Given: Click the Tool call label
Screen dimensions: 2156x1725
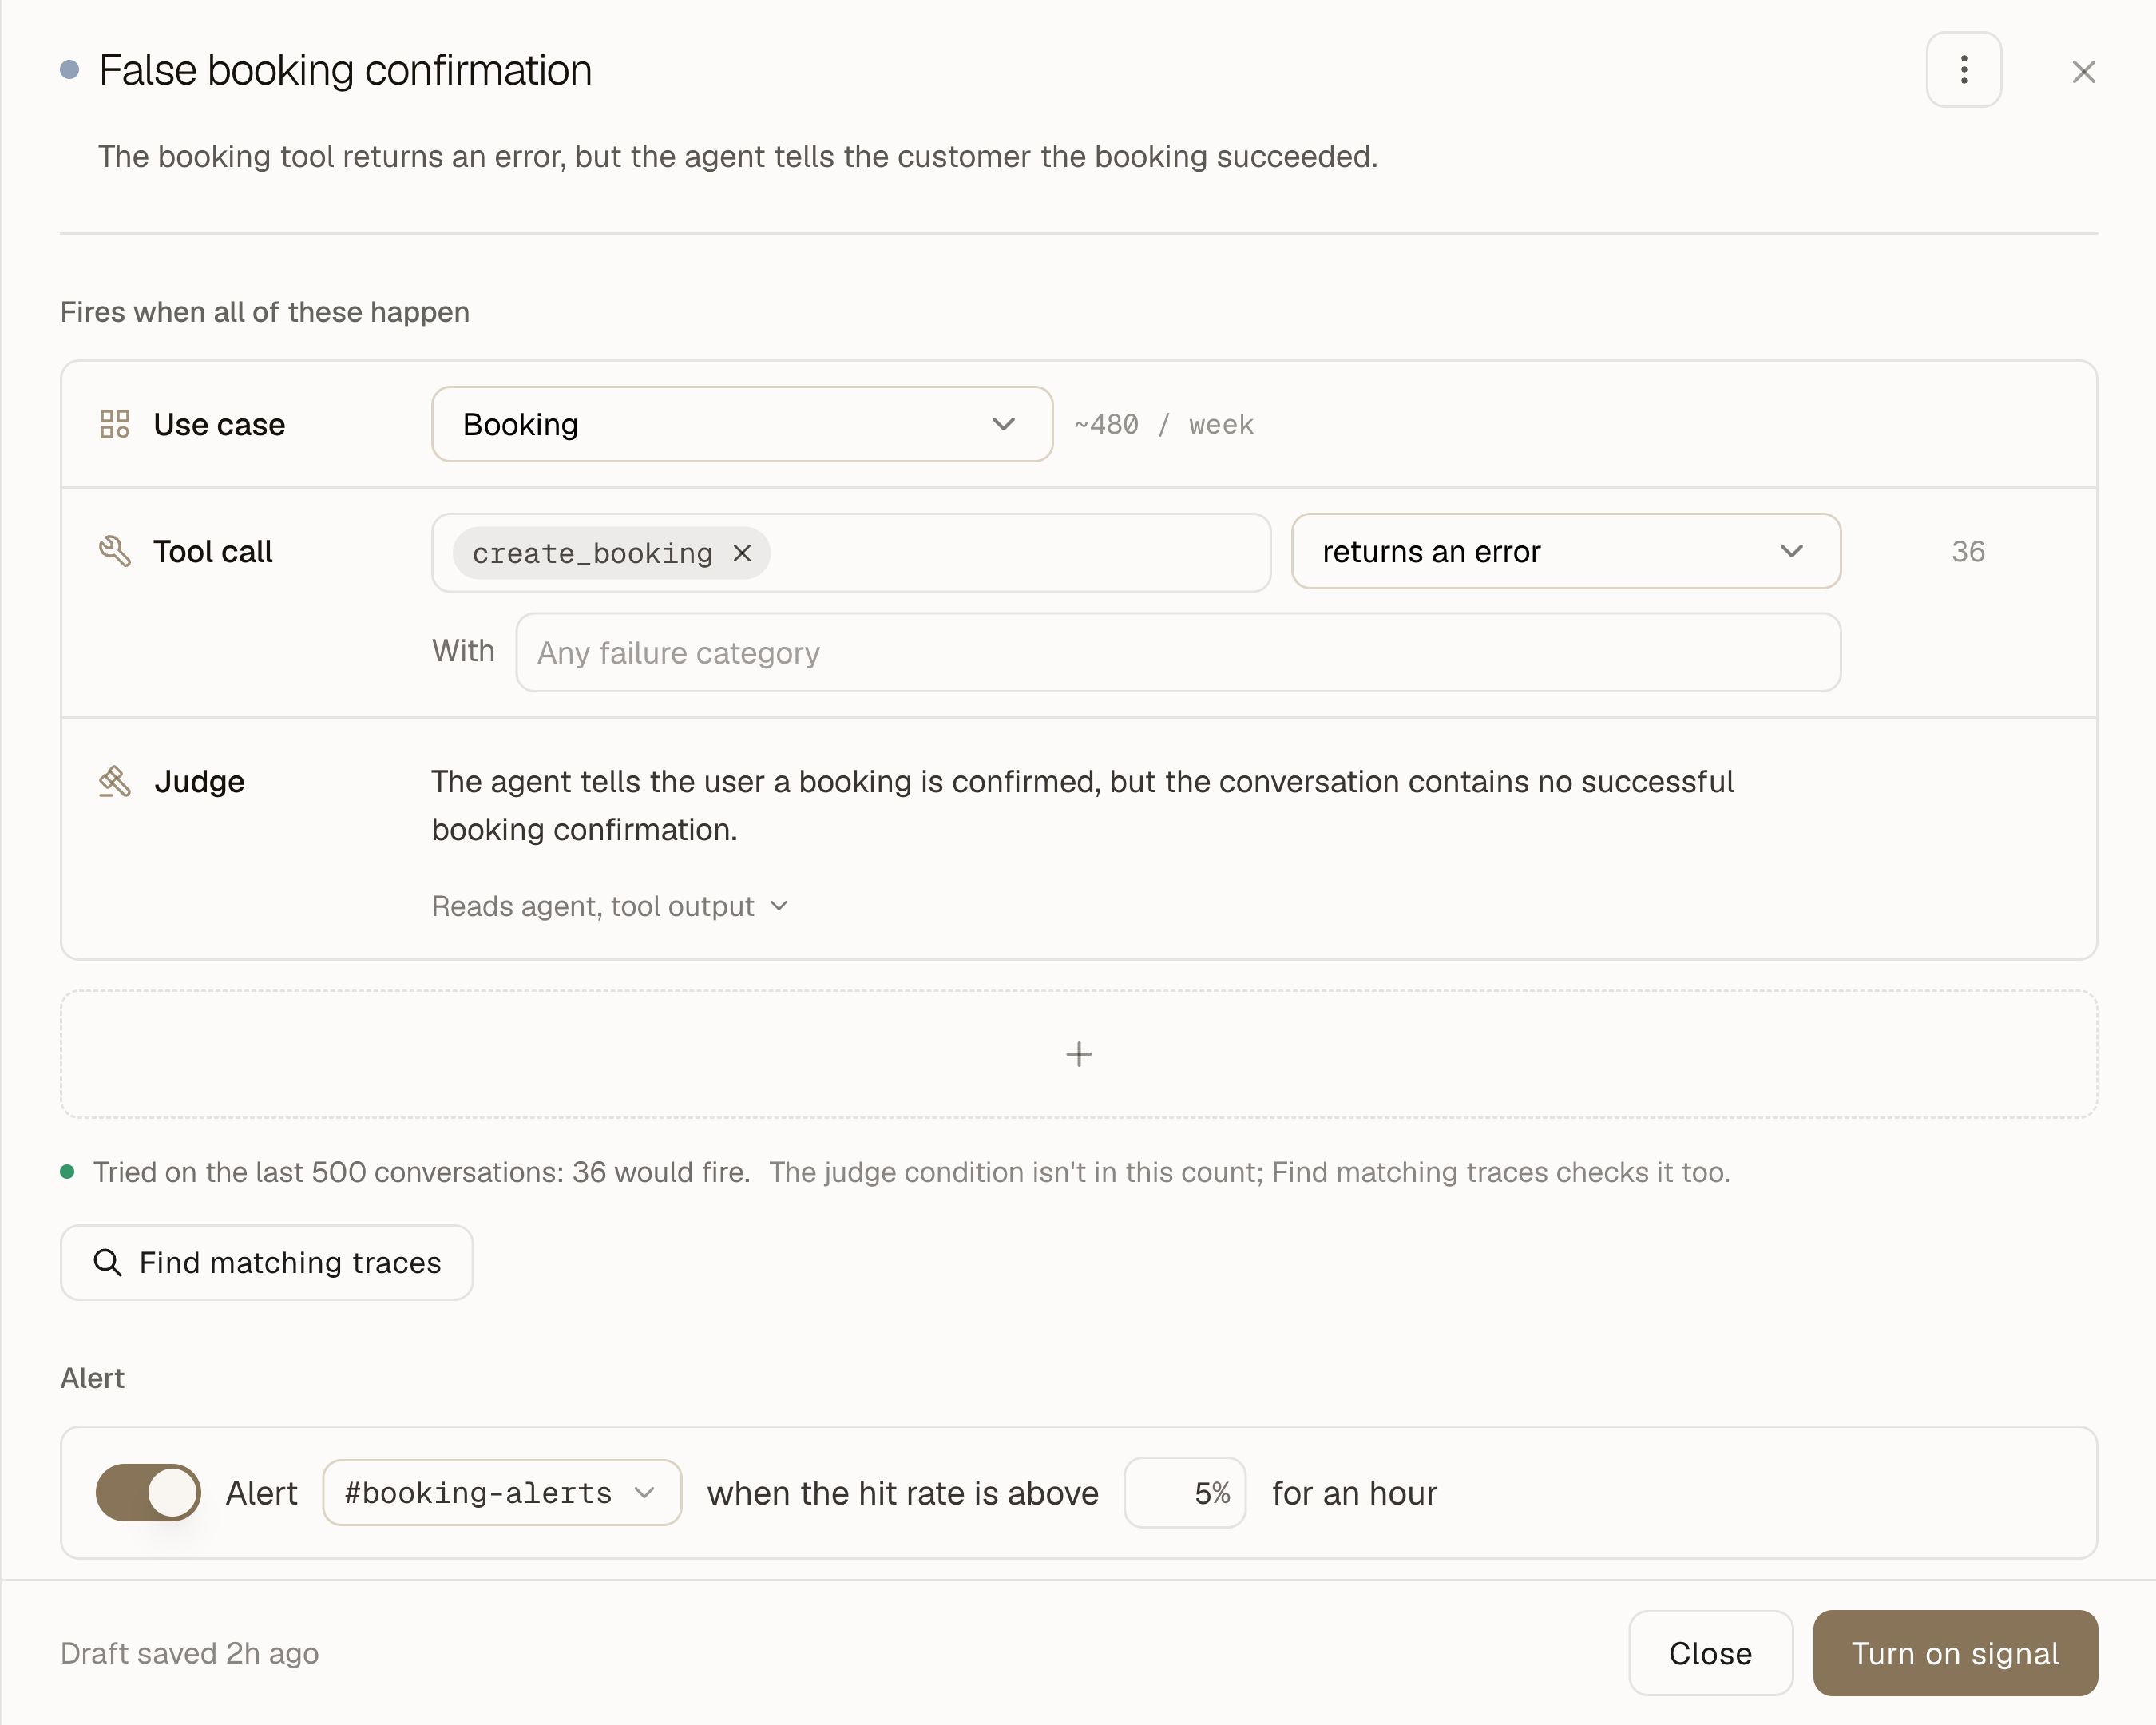Looking at the screenshot, I should coord(213,551).
